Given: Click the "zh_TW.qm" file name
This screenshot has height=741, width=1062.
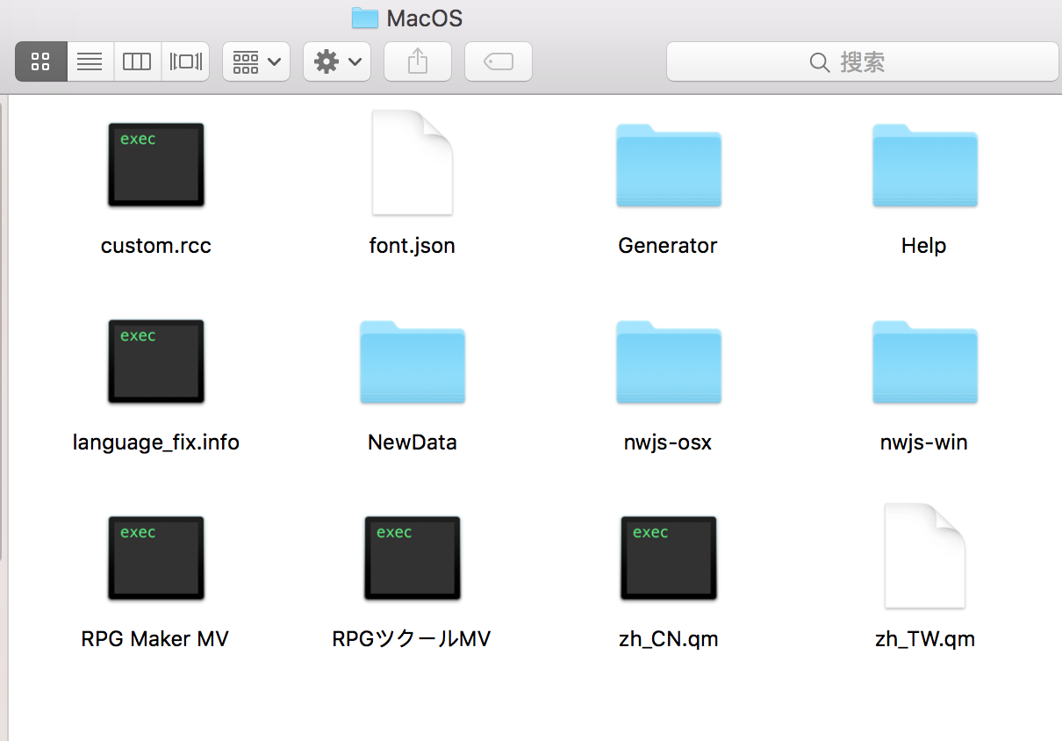Looking at the screenshot, I should (x=925, y=639).
